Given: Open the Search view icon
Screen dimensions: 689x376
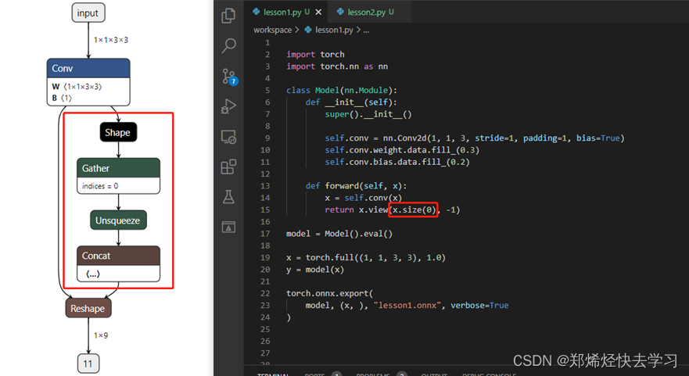Looking at the screenshot, I should point(228,46).
